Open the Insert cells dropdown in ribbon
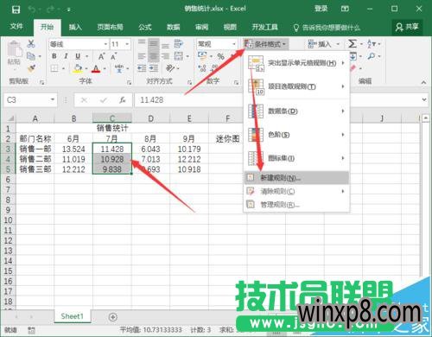Image resolution: width=432 pixels, height=337 pixels. [x=324, y=44]
